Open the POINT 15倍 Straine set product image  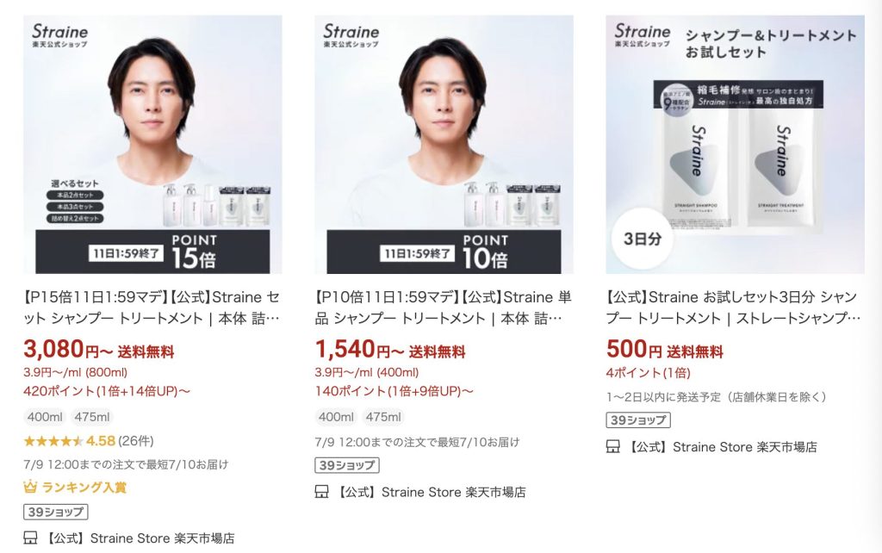pos(152,145)
